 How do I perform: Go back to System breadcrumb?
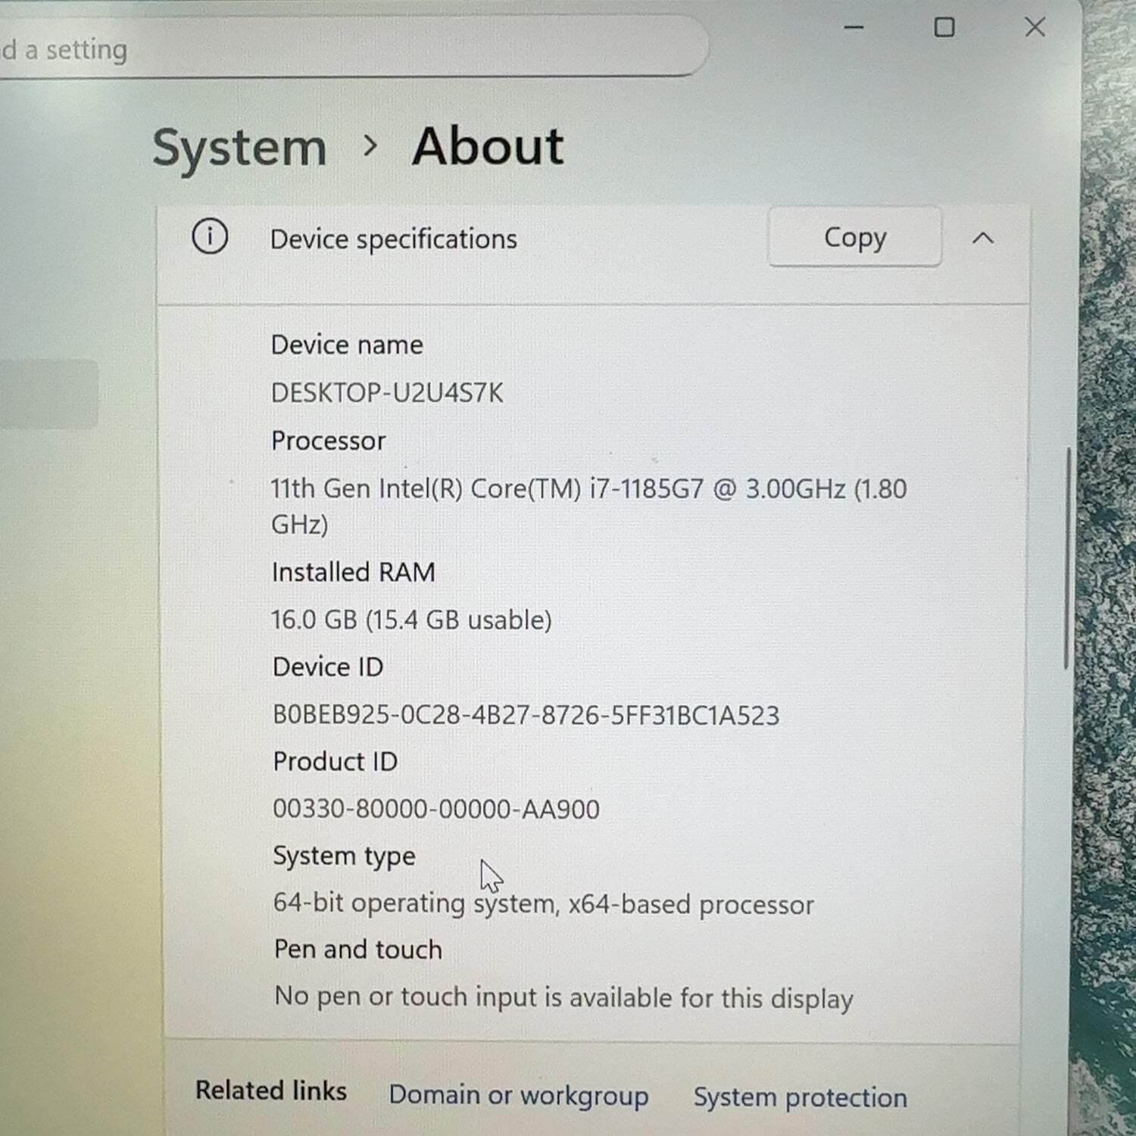point(239,148)
